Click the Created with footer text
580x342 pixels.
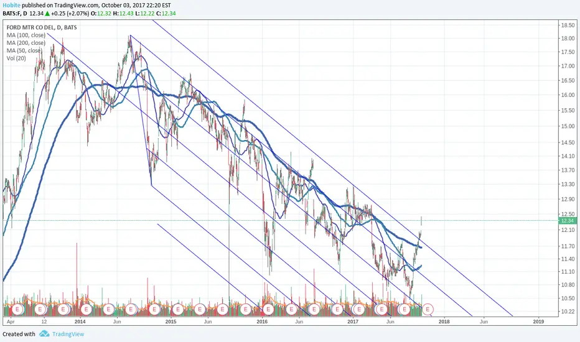pyautogui.click(x=19, y=334)
